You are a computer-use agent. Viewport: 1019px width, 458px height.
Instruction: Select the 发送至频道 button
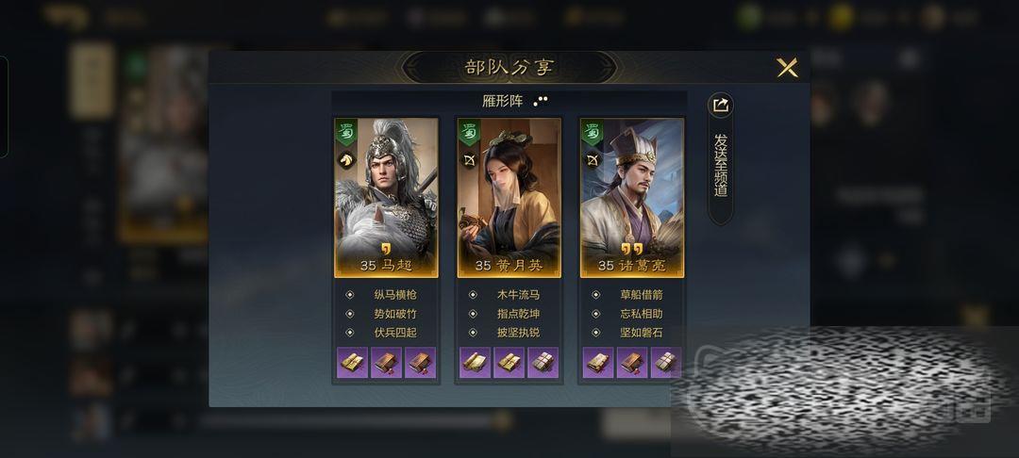click(x=720, y=166)
